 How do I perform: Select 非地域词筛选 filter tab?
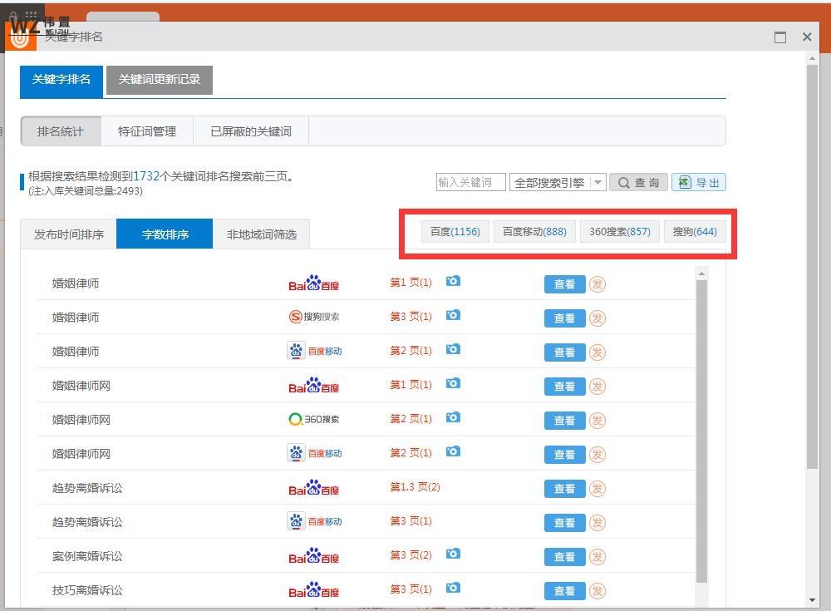coord(261,234)
